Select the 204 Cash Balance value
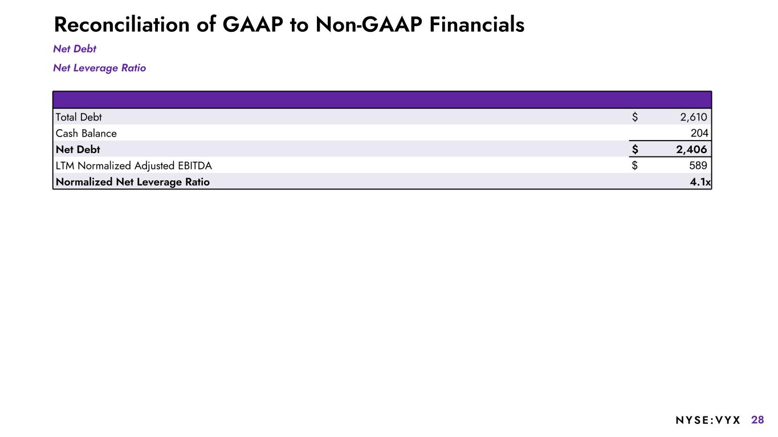This screenshot has width=778, height=437. click(x=698, y=134)
